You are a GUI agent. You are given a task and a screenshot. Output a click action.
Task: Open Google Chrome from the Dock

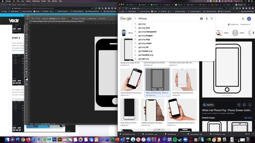point(23,139)
